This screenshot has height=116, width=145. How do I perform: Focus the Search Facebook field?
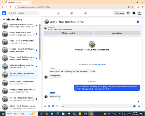(23, 13)
